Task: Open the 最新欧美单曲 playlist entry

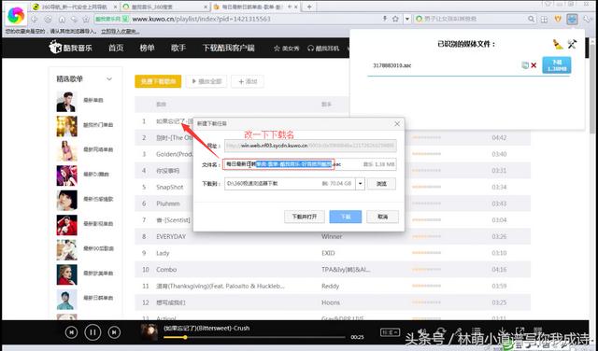Action: [x=98, y=274]
